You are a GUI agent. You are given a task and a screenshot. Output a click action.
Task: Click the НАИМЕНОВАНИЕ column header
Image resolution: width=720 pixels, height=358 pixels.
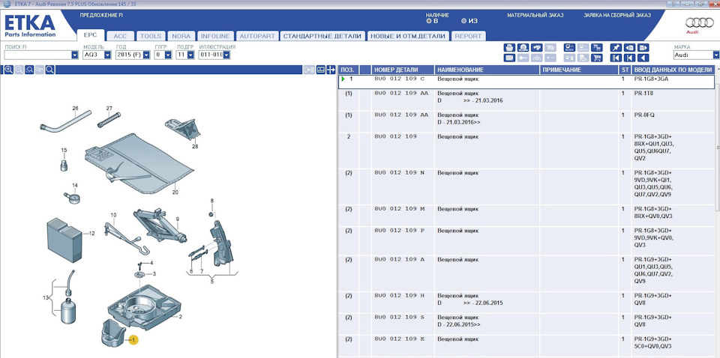tap(487, 70)
